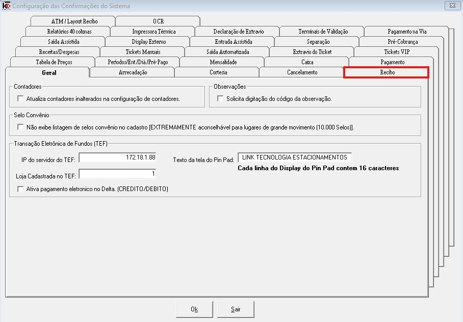The height and width of the screenshot is (322, 463).
Task: Close the configuration window
Action: click(451, 6)
